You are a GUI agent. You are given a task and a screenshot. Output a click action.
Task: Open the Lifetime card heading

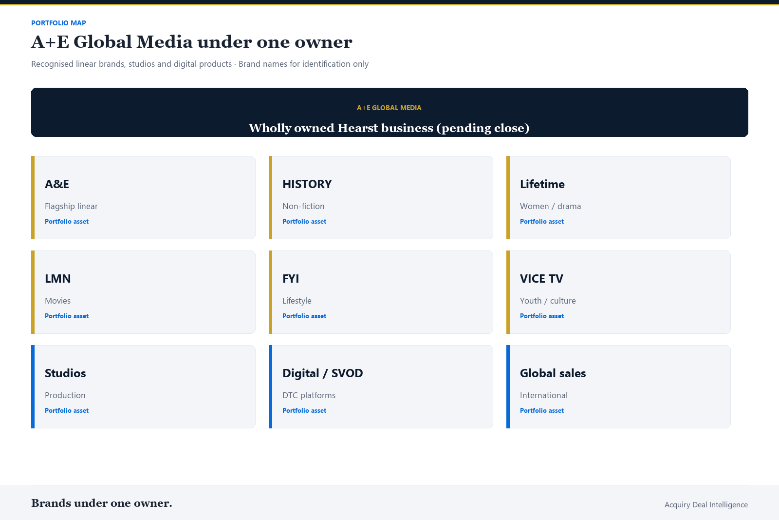542,184
